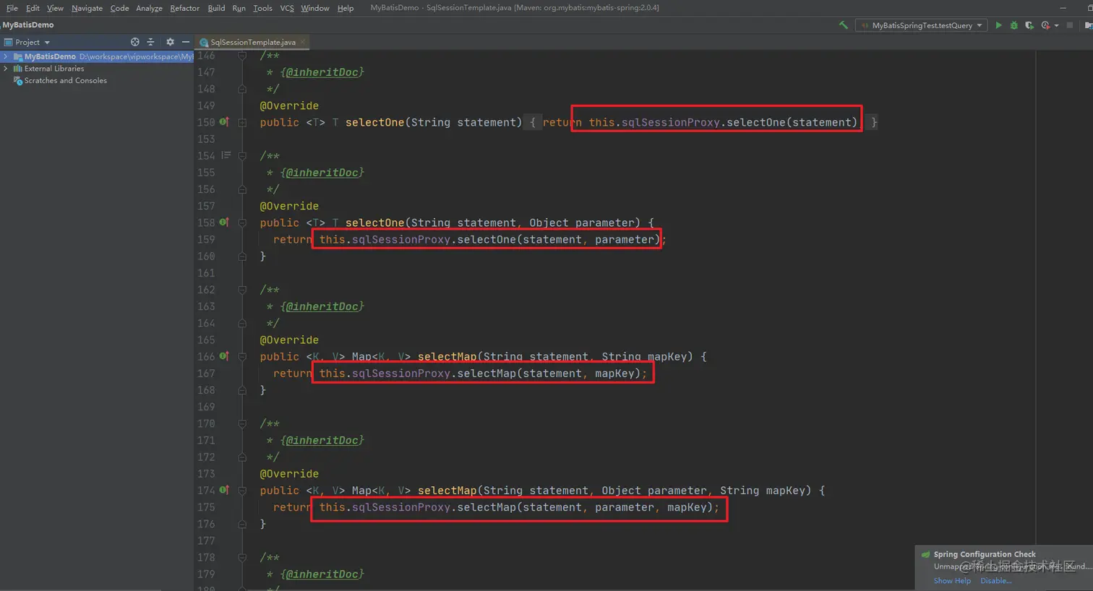1093x591 pixels.
Task: Open the Code menu
Action: click(x=119, y=8)
